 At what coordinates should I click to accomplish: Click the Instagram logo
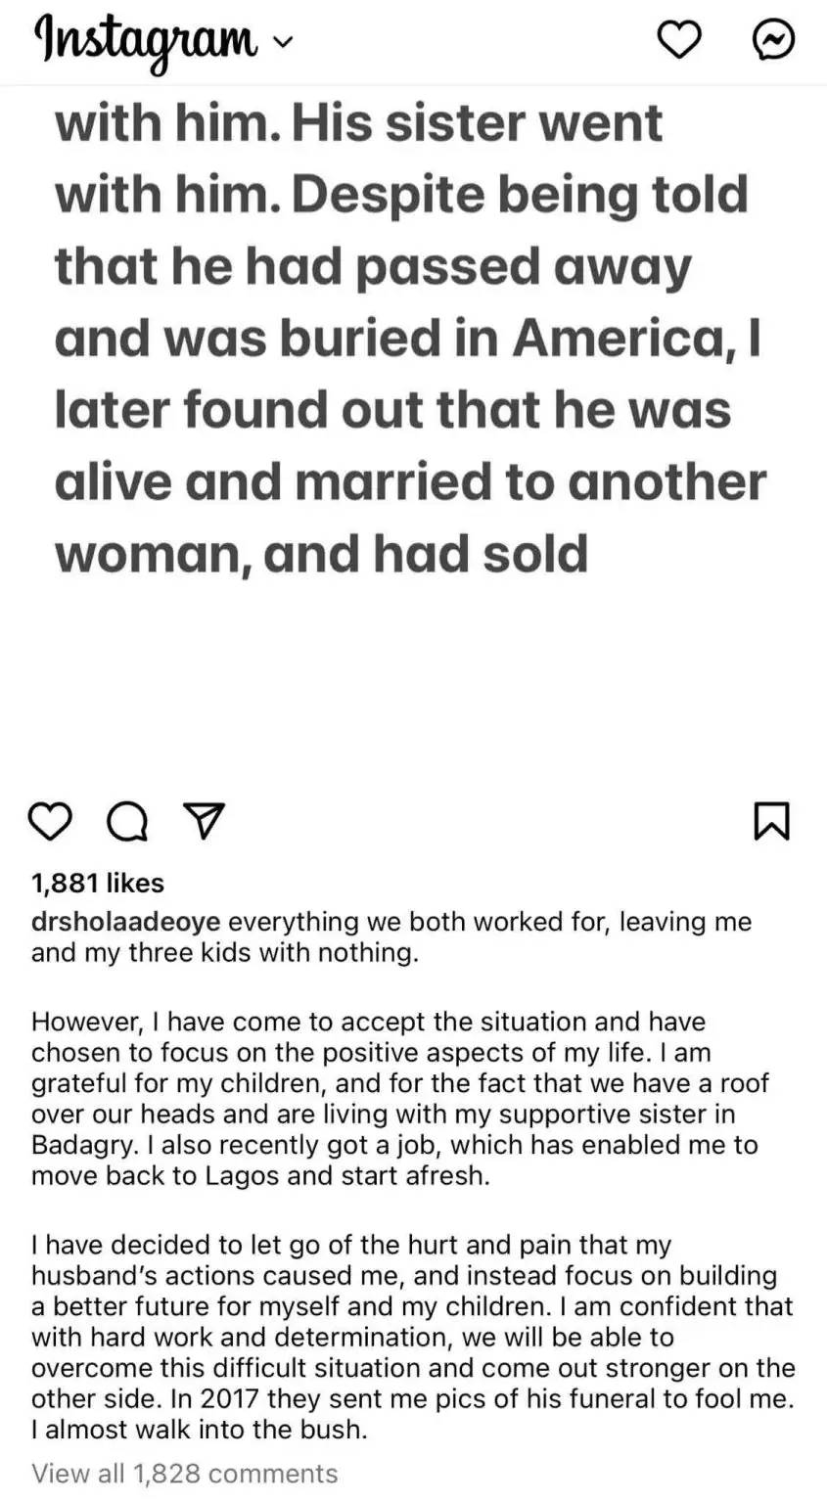146,41
